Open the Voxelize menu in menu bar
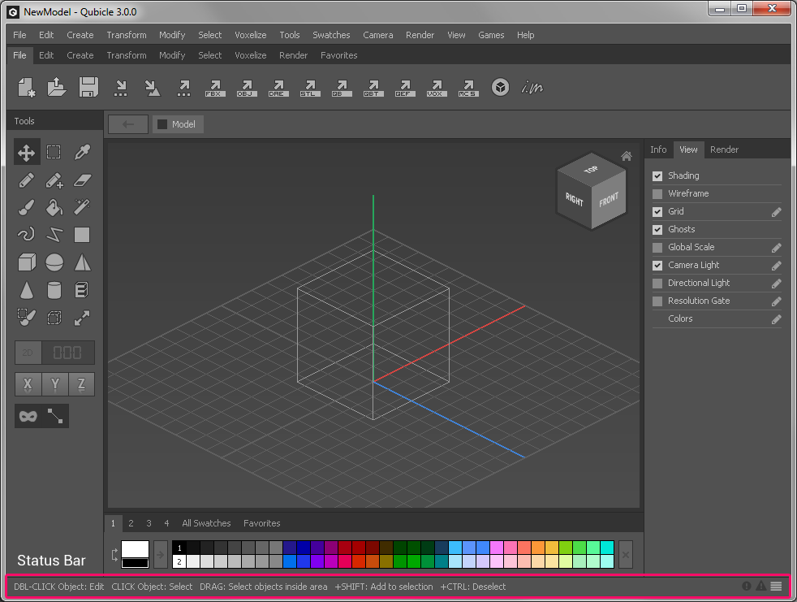Viewport: 797px width, 602px height. 250,35
